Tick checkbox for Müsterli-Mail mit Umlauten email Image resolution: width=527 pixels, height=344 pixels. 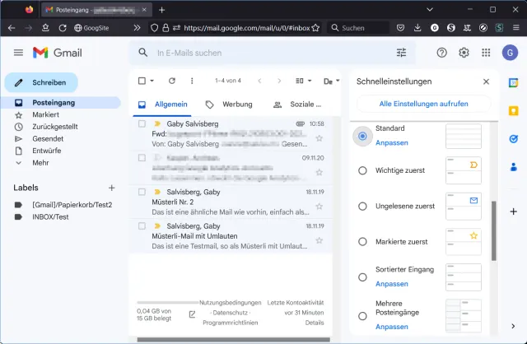(142, 225)
